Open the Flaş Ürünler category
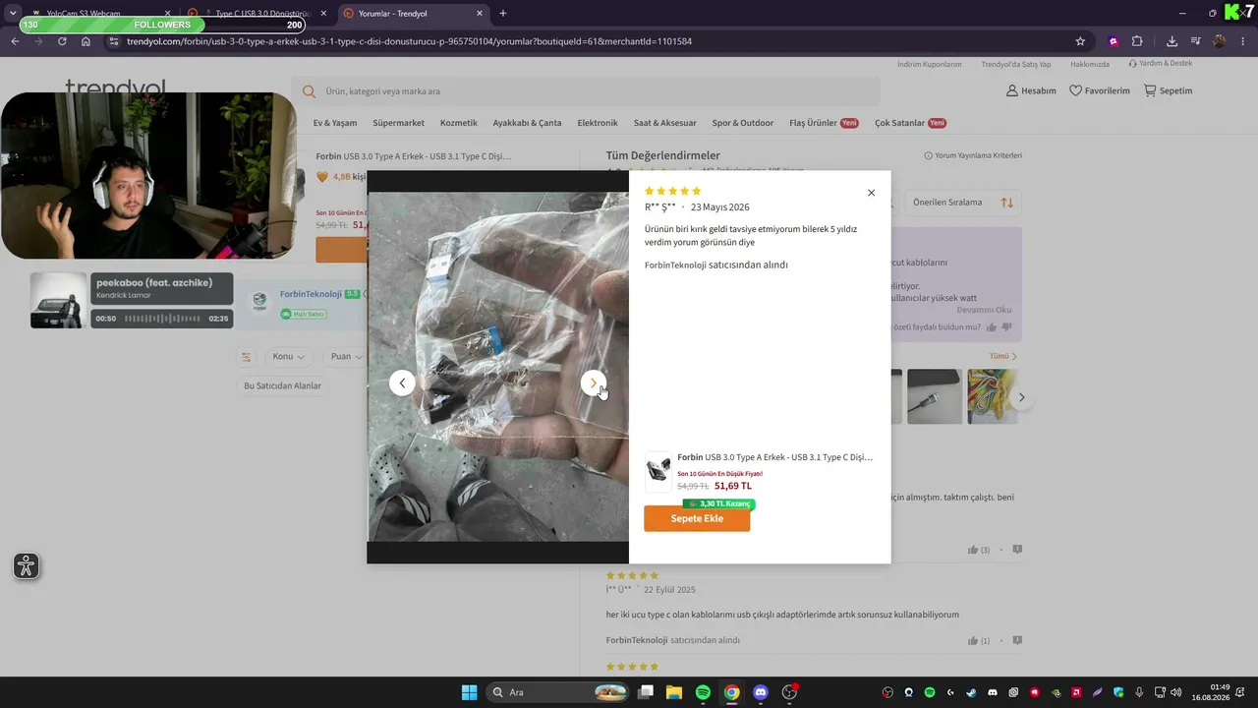1258x708 pixels. [x=824, y=123]
